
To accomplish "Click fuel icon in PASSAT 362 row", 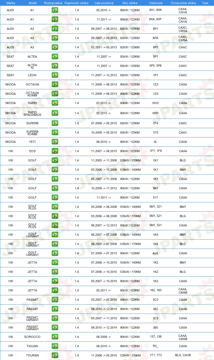I will [x=55, y=309].
